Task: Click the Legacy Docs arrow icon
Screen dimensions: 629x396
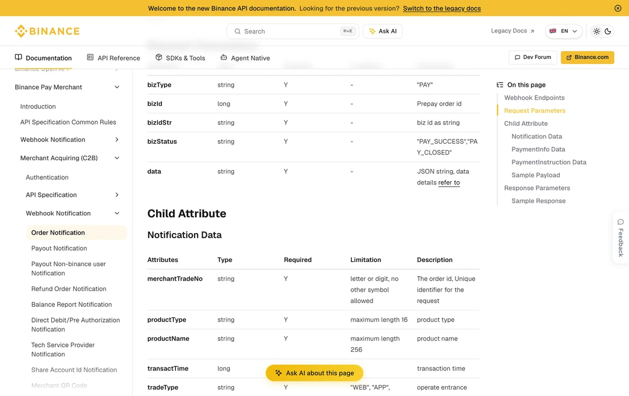Action: 532,31
